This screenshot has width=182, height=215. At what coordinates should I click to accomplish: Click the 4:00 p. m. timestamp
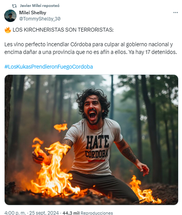click(15, 213)
